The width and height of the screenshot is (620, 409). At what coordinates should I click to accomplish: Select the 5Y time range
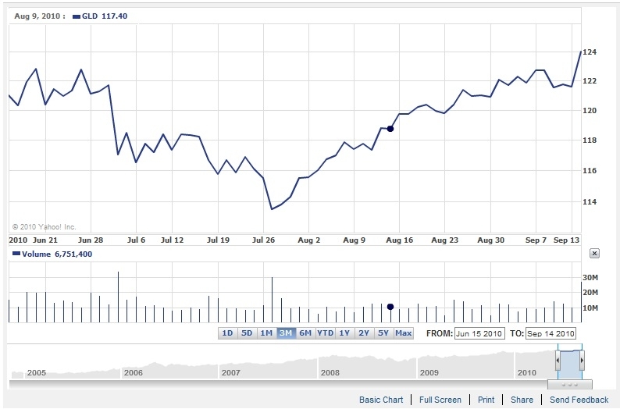coord(383,333)
